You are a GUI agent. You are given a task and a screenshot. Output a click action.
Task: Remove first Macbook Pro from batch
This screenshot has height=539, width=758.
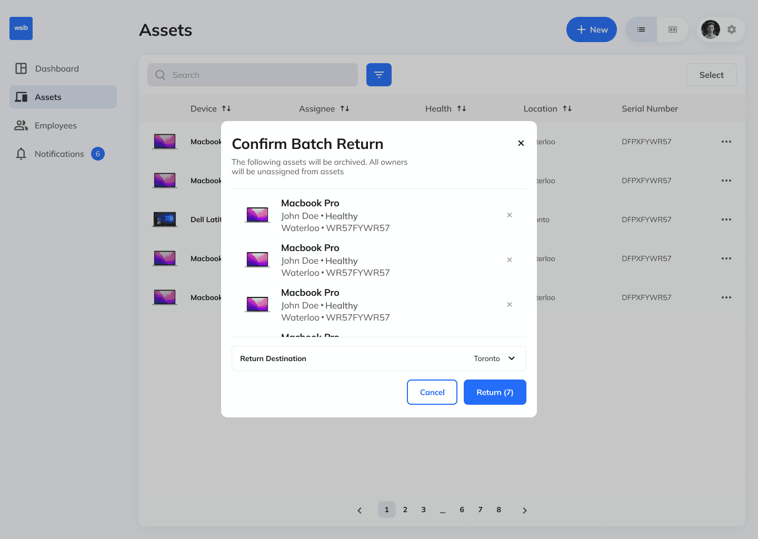pos(510,215)
